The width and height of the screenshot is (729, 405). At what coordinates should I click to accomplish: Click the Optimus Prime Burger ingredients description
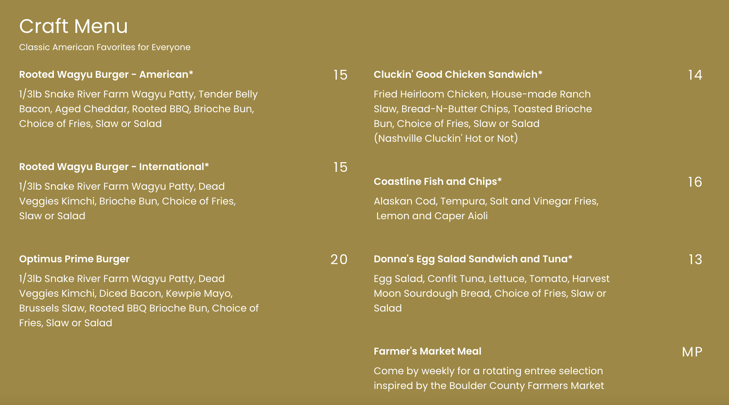click(139, 300)
